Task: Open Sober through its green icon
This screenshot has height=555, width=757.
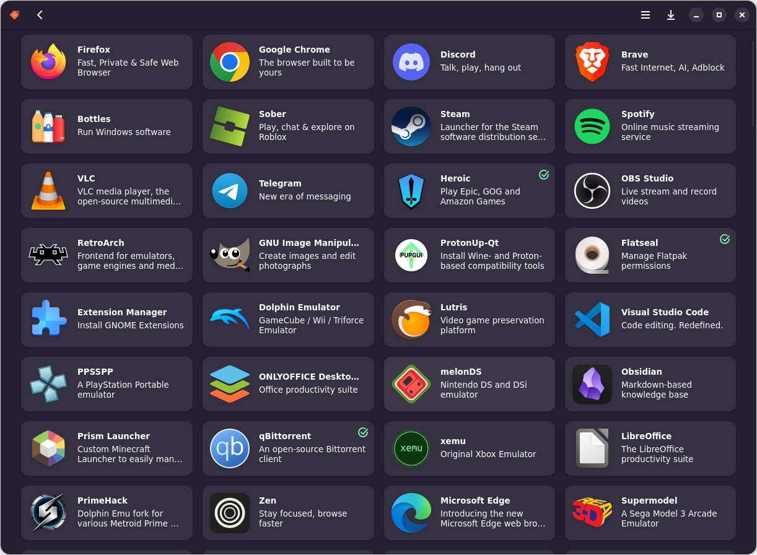Action: (x=230, y=126)
